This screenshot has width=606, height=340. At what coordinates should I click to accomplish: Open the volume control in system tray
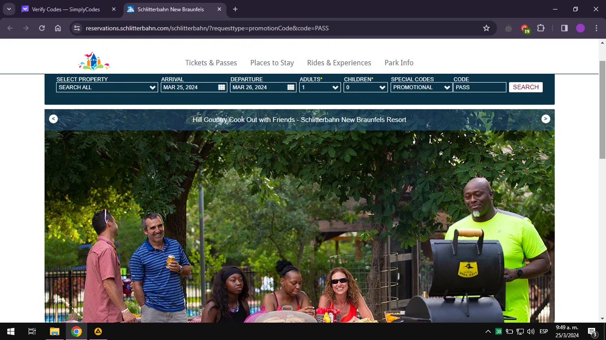(x=531, y=332)
